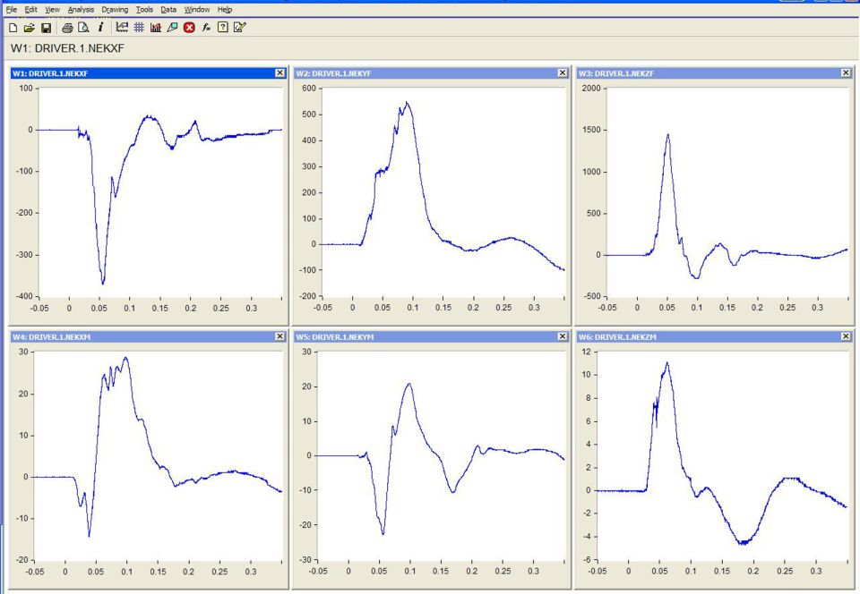Open a file using the folder icon
This screenshot has height=594, width=860.
30,28
